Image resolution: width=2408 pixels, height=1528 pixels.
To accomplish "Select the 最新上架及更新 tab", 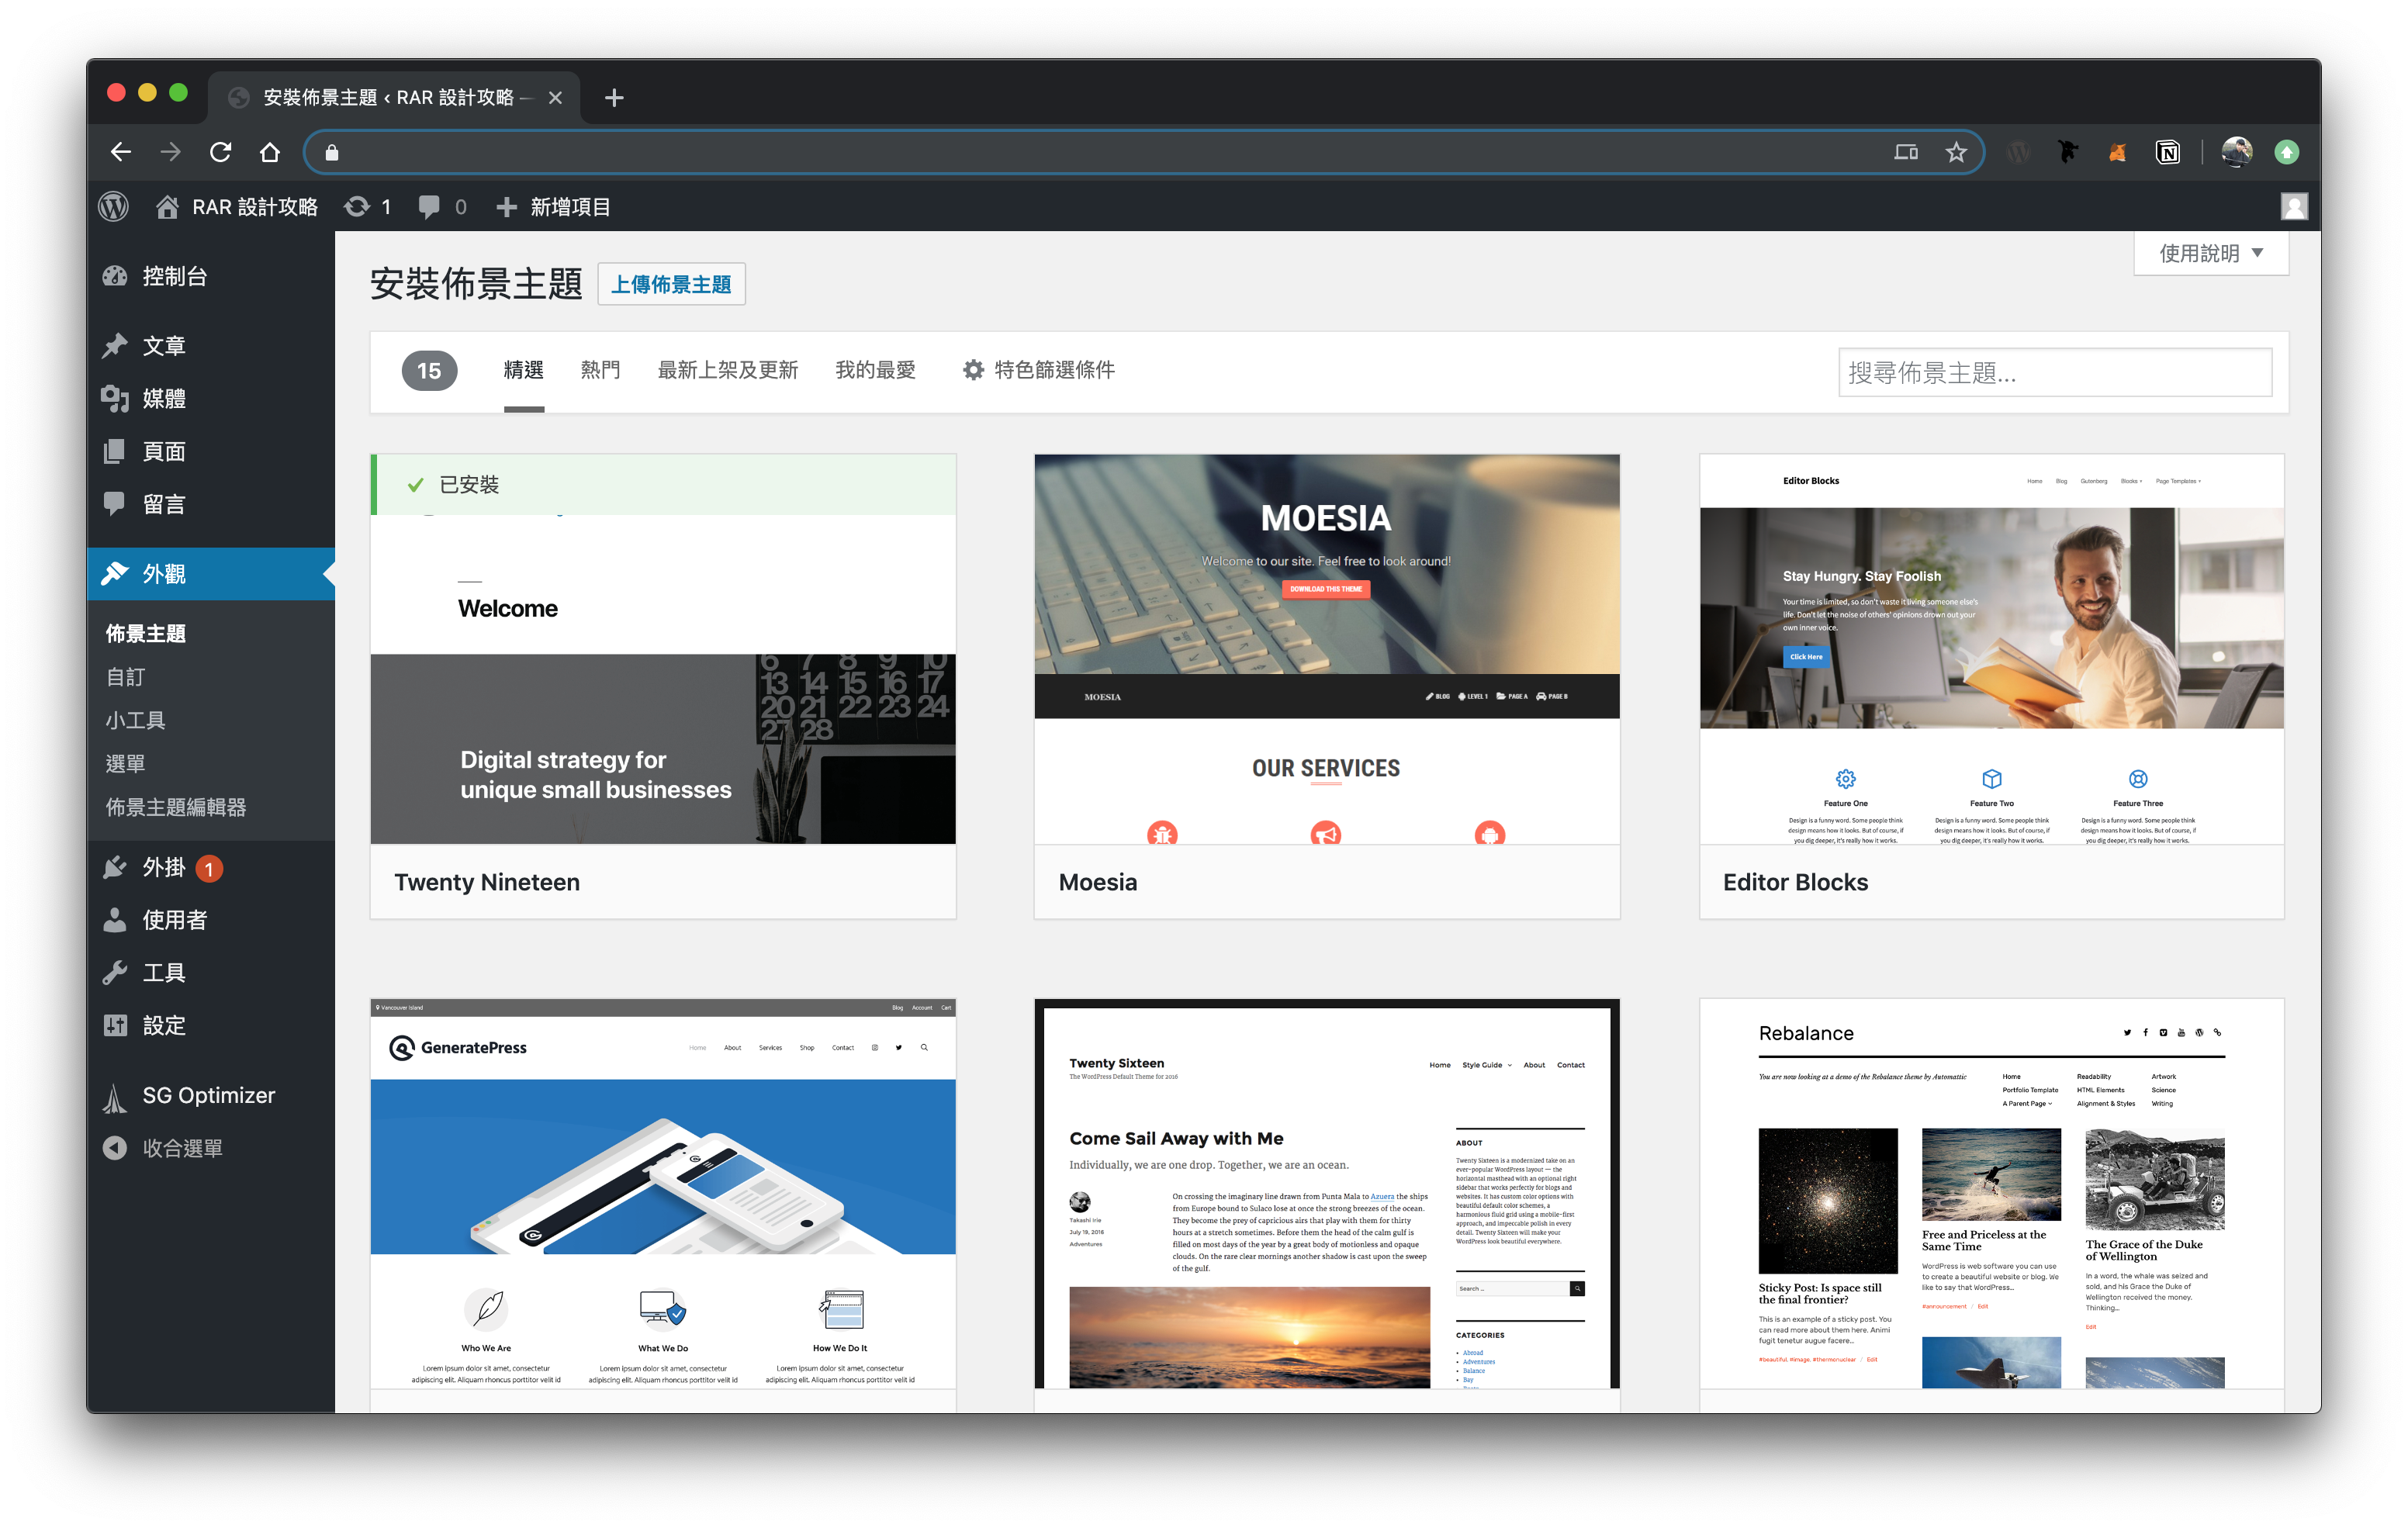I will [x=727, y=370].
